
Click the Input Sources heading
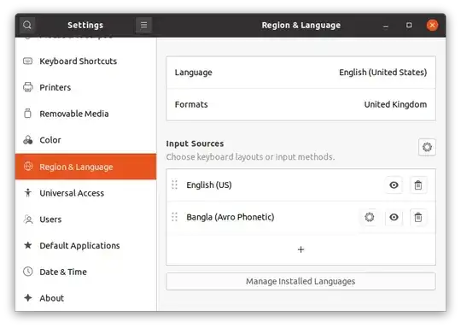click(195, 143)
